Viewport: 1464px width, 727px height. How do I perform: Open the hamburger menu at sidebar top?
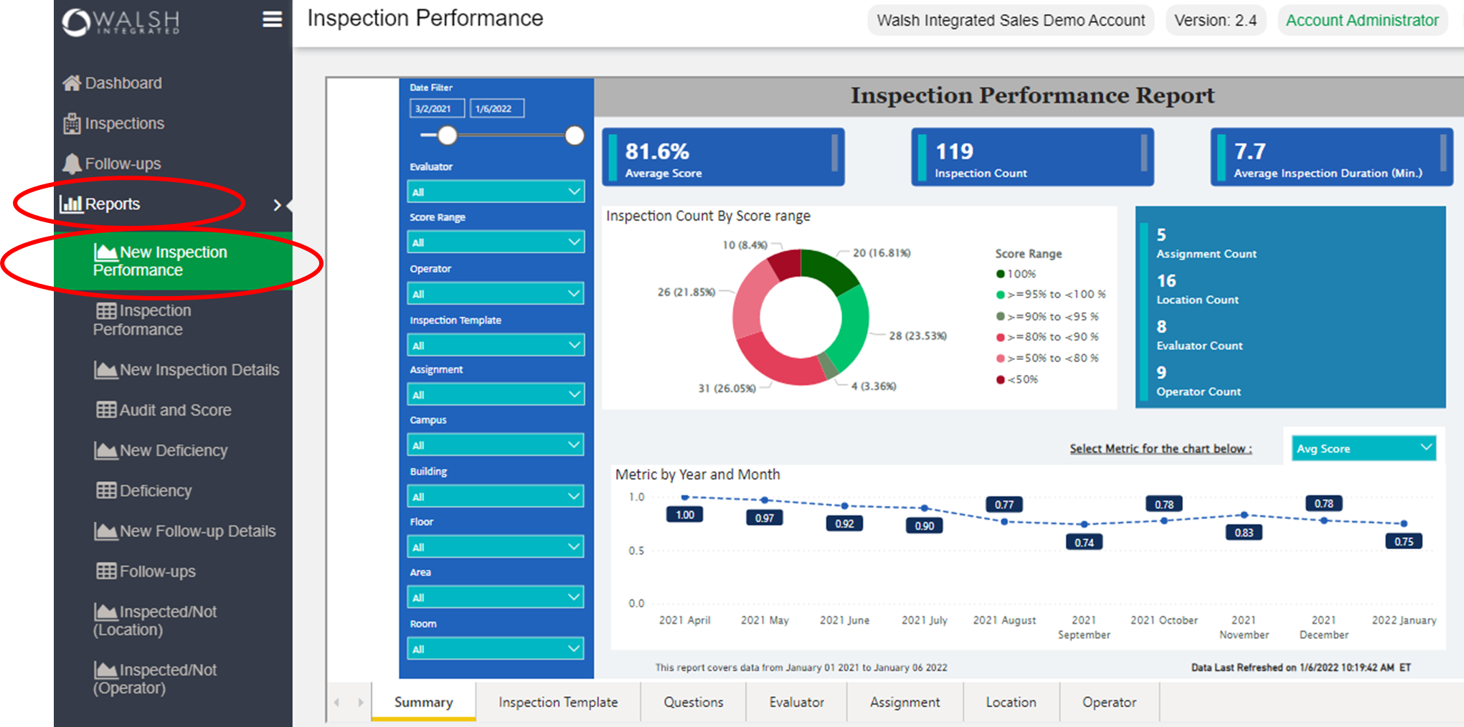[272, 19]
